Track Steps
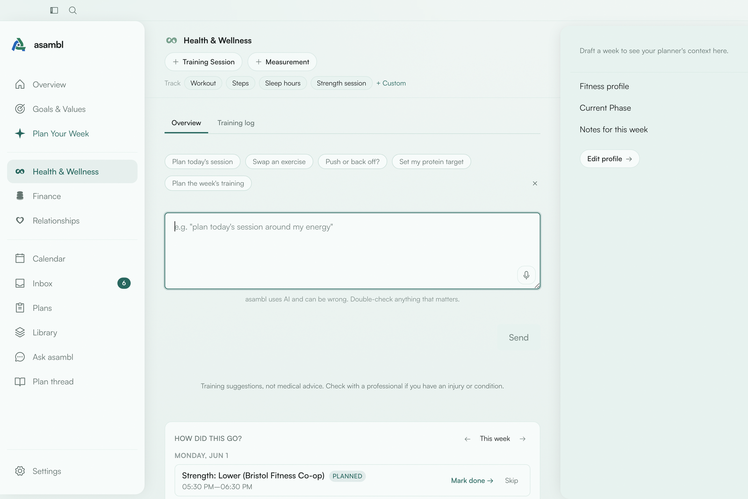The width and height of the screenshot is (748, 499). click(240, 83)
